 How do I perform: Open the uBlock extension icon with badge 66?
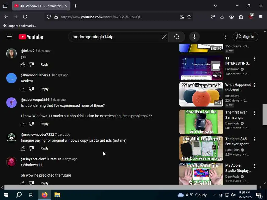point(251,16)
